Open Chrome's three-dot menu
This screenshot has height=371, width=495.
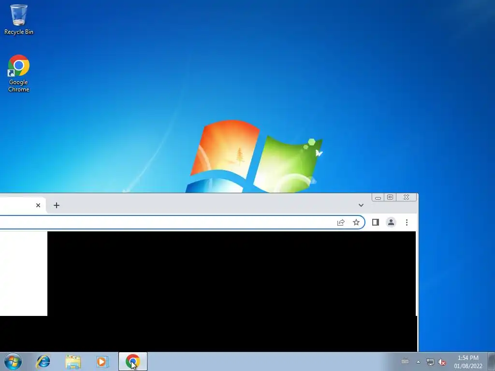pyautogui.click(x=407, y=222)
